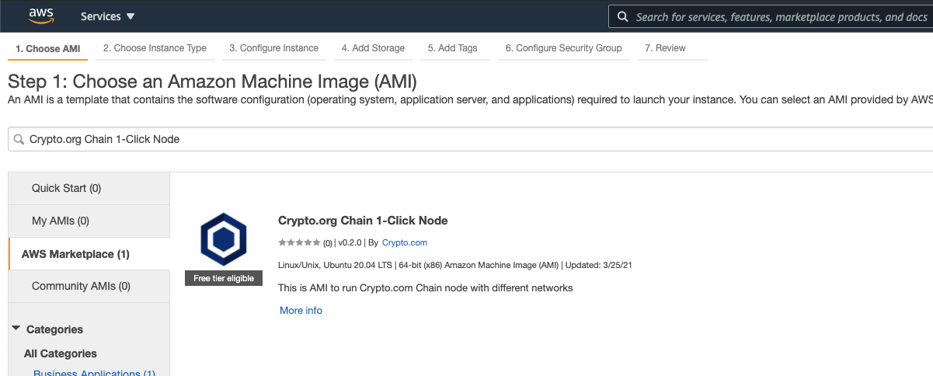Click the Free tier eligible badge
The image size is (933, 376).
click(x=224, y=278)
